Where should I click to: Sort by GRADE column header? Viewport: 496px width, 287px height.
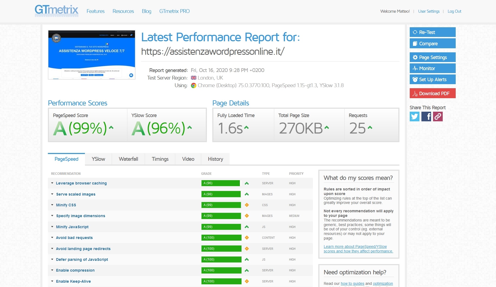206,174
